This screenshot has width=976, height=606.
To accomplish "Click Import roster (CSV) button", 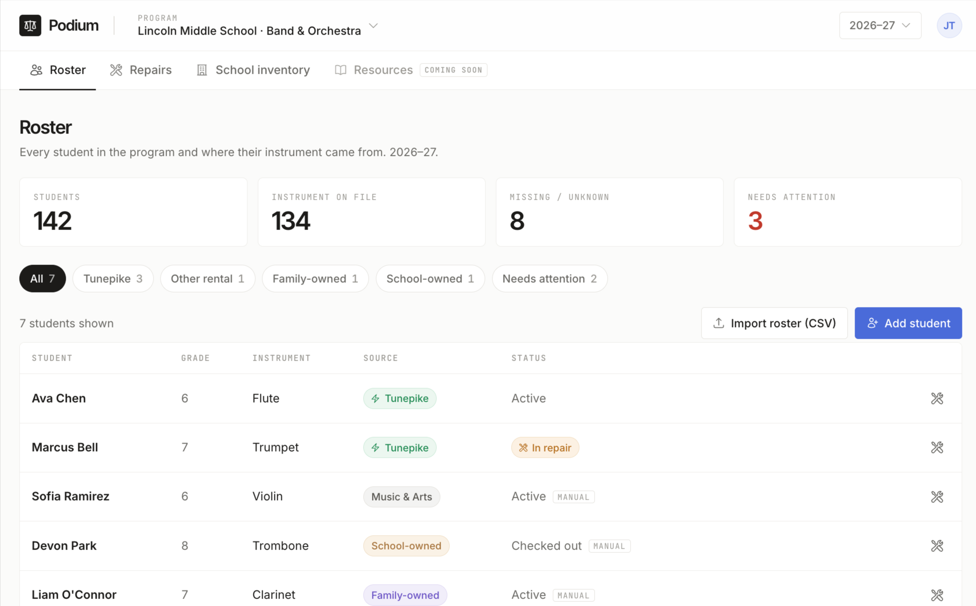I will tap(774, 323).
